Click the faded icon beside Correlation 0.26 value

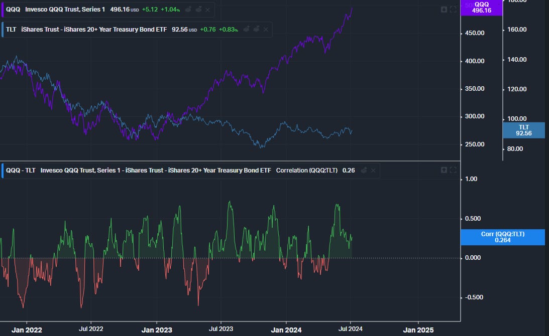tap(364, 171)
